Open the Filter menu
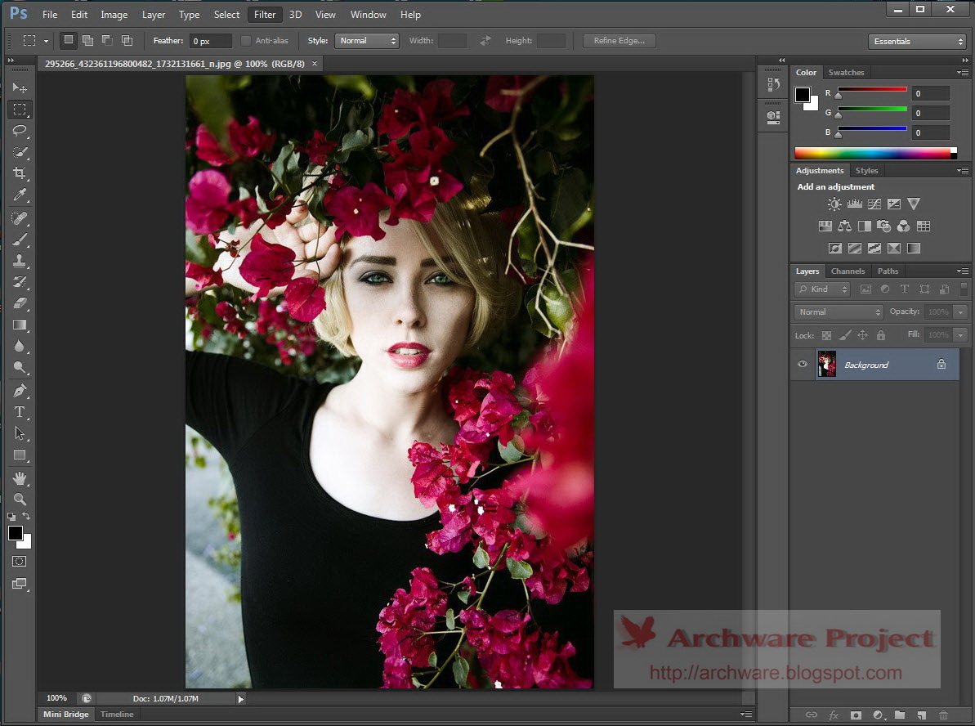This screenshot has height=726, width=975. [x=265, y=15]
